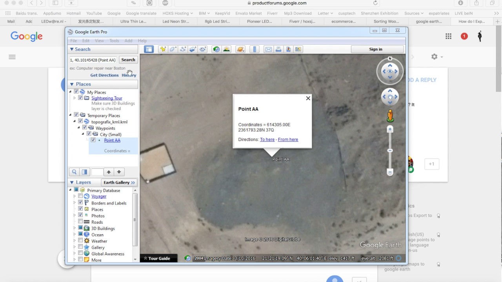This screenshot has height=282, width=502.
Task: Click the zoom in plus button
Action: 390,129
